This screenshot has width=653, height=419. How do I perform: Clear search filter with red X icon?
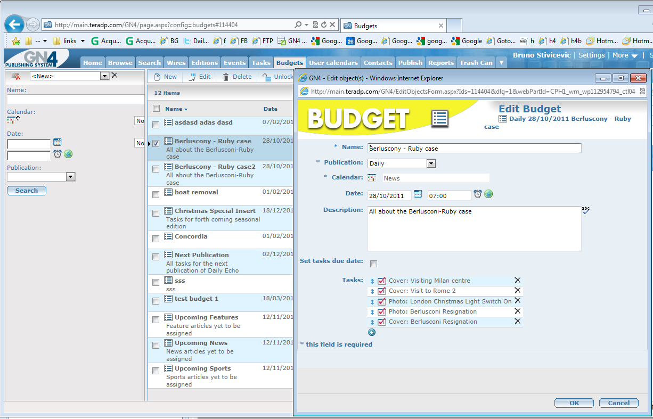(x=16, y=76)
